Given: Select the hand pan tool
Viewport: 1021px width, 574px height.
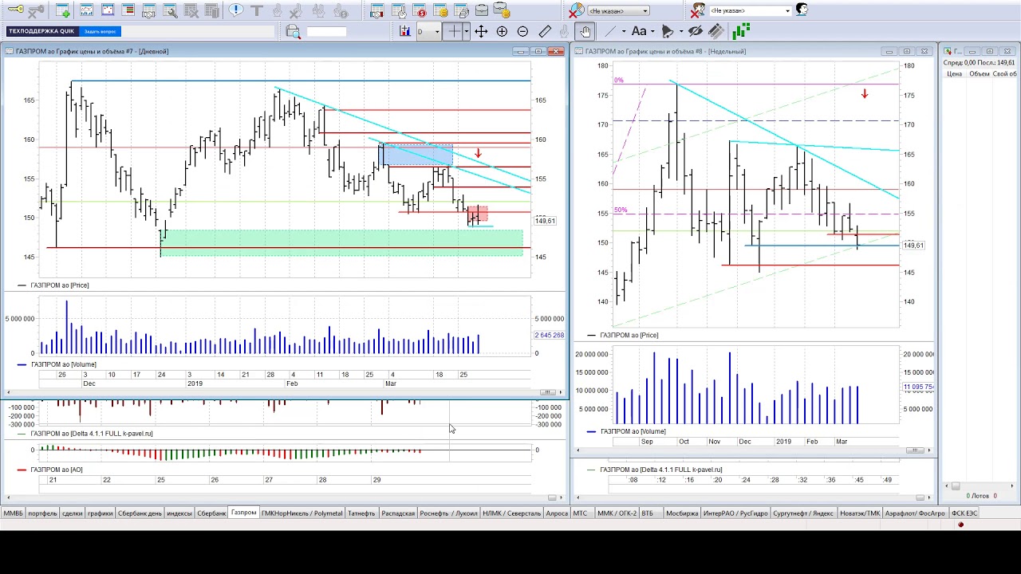Looking at the screenshot, I should (x=585, y=31).
